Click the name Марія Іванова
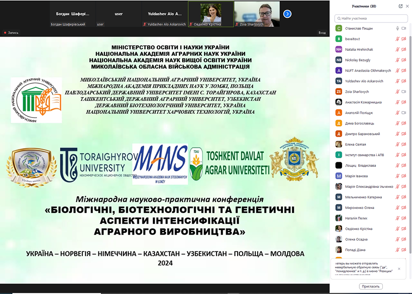This screenshot has width=412, height=294. 356,176
